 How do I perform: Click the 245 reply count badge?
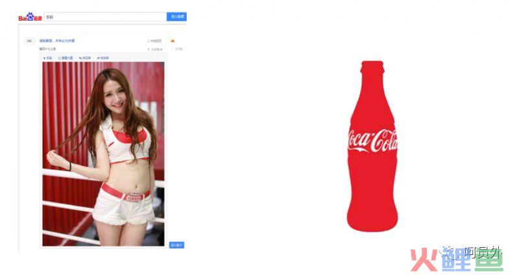click(29, 41)
